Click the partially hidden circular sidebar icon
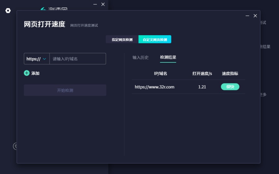279x174 pixels. pos(15,146)
